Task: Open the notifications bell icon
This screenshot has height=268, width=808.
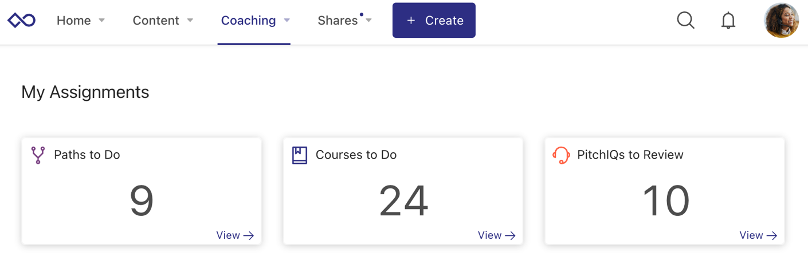Action: tap(728, 21)
